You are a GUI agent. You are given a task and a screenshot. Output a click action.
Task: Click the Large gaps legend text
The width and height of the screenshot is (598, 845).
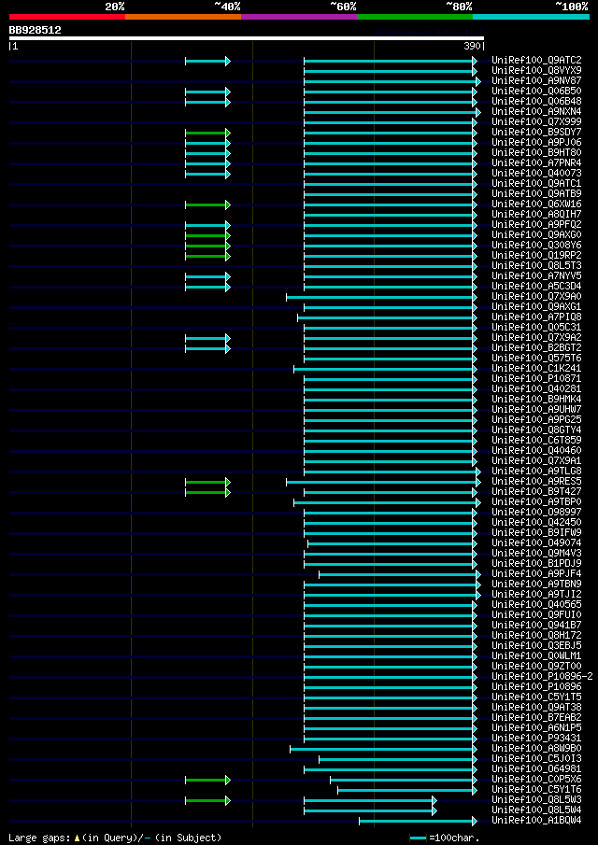pyautogui.click(x=115, y=838)
